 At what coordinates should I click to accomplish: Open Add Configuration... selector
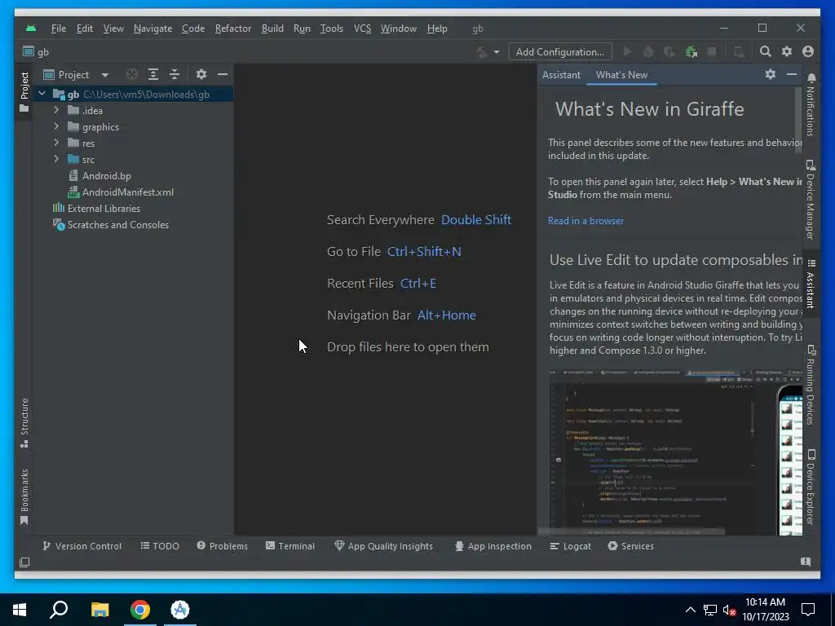pos(559,51)
